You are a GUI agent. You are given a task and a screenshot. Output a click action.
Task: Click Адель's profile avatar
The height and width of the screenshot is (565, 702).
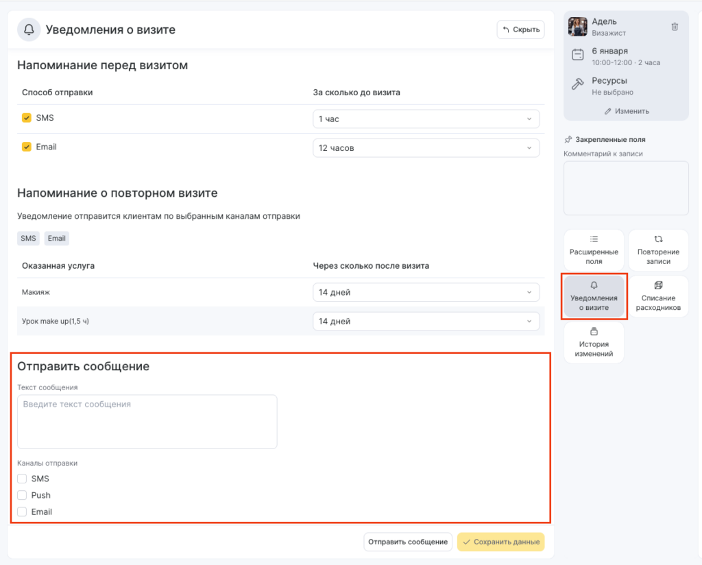point(578,27)
